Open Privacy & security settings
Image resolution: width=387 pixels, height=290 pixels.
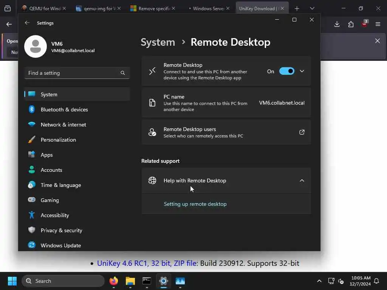77,230
